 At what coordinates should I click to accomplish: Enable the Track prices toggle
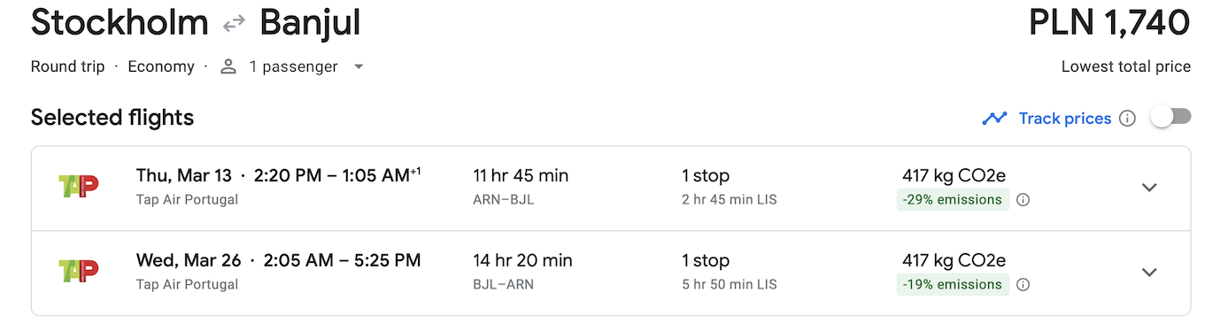point(1170,118)
